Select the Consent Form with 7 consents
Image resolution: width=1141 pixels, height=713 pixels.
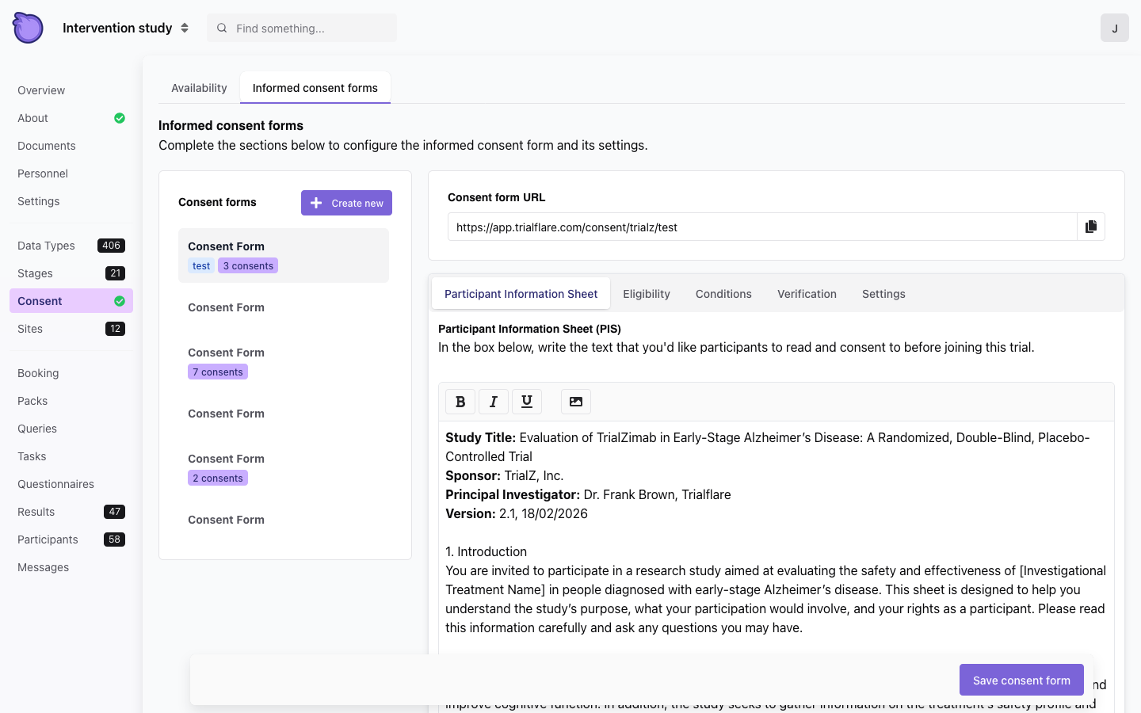pos(284,362)
